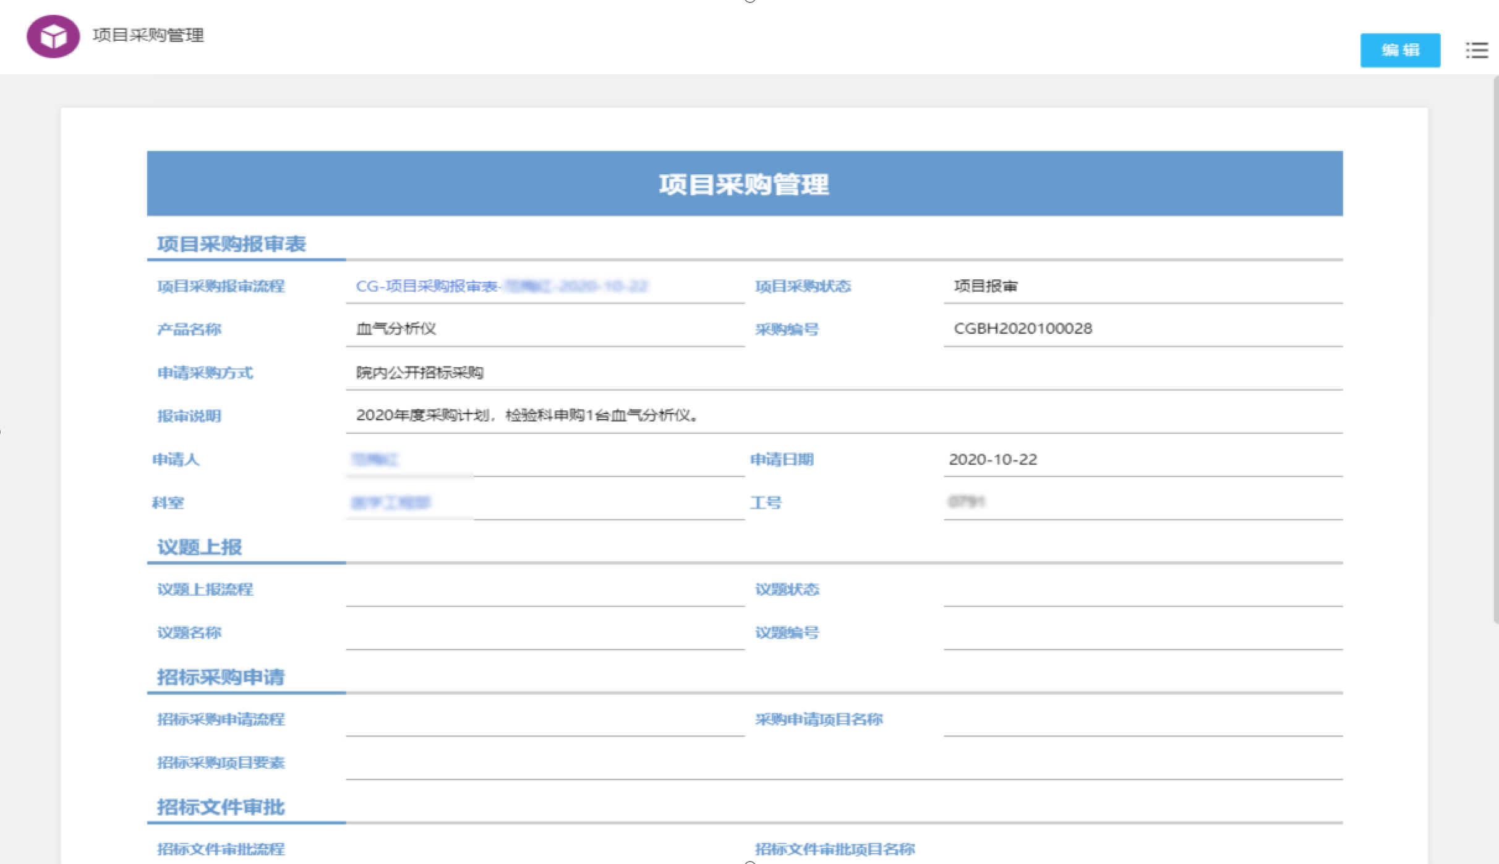Open the CG-项目采购报审表 process link

pyautogui.click(x=502, y=286)
